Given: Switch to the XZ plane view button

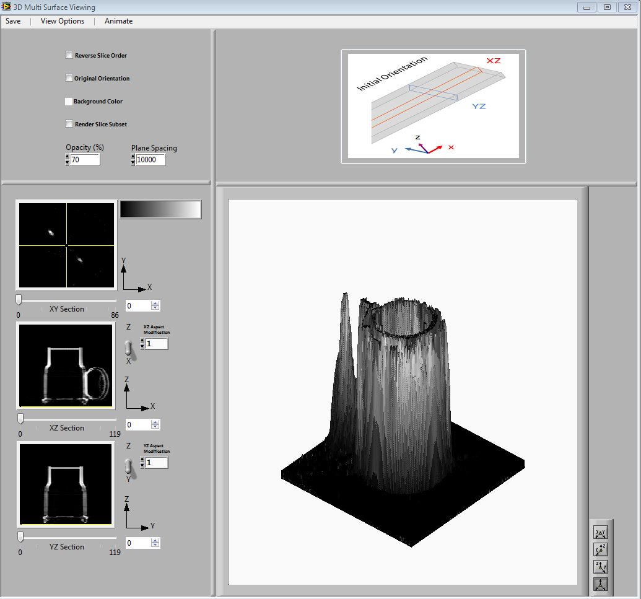Looking at the screenshot, I should click(600, 549).
